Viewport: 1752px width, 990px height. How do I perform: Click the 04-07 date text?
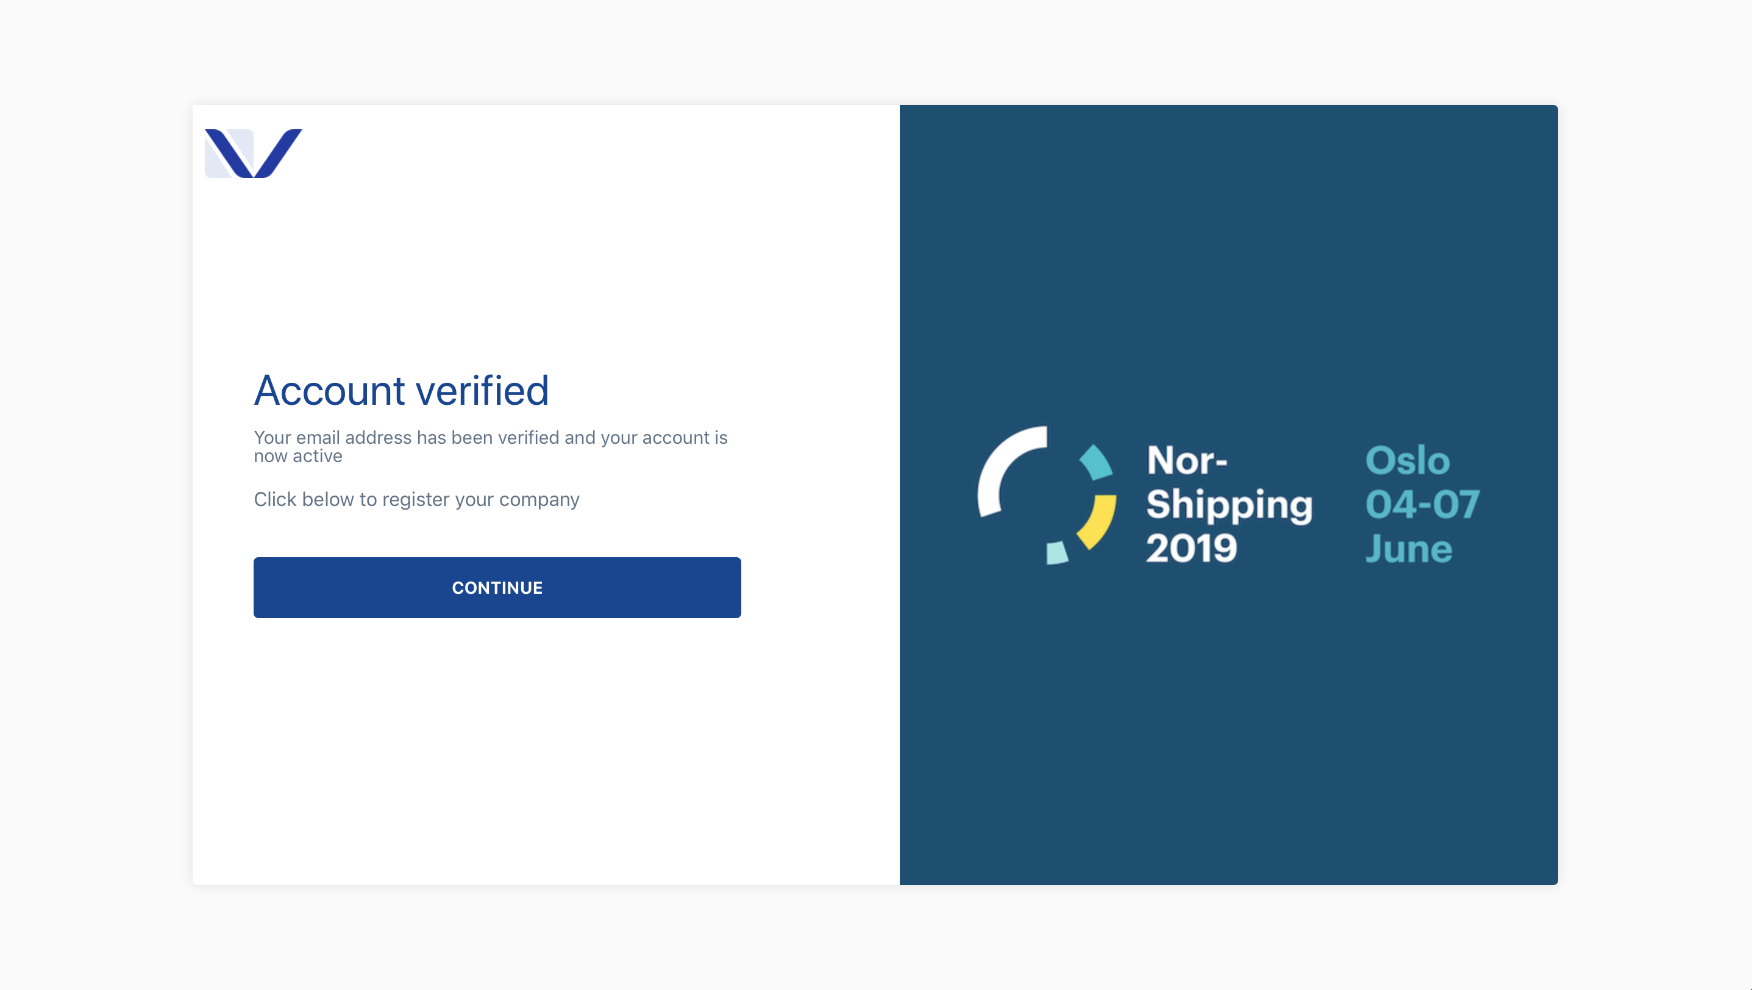pos(1422,504)
